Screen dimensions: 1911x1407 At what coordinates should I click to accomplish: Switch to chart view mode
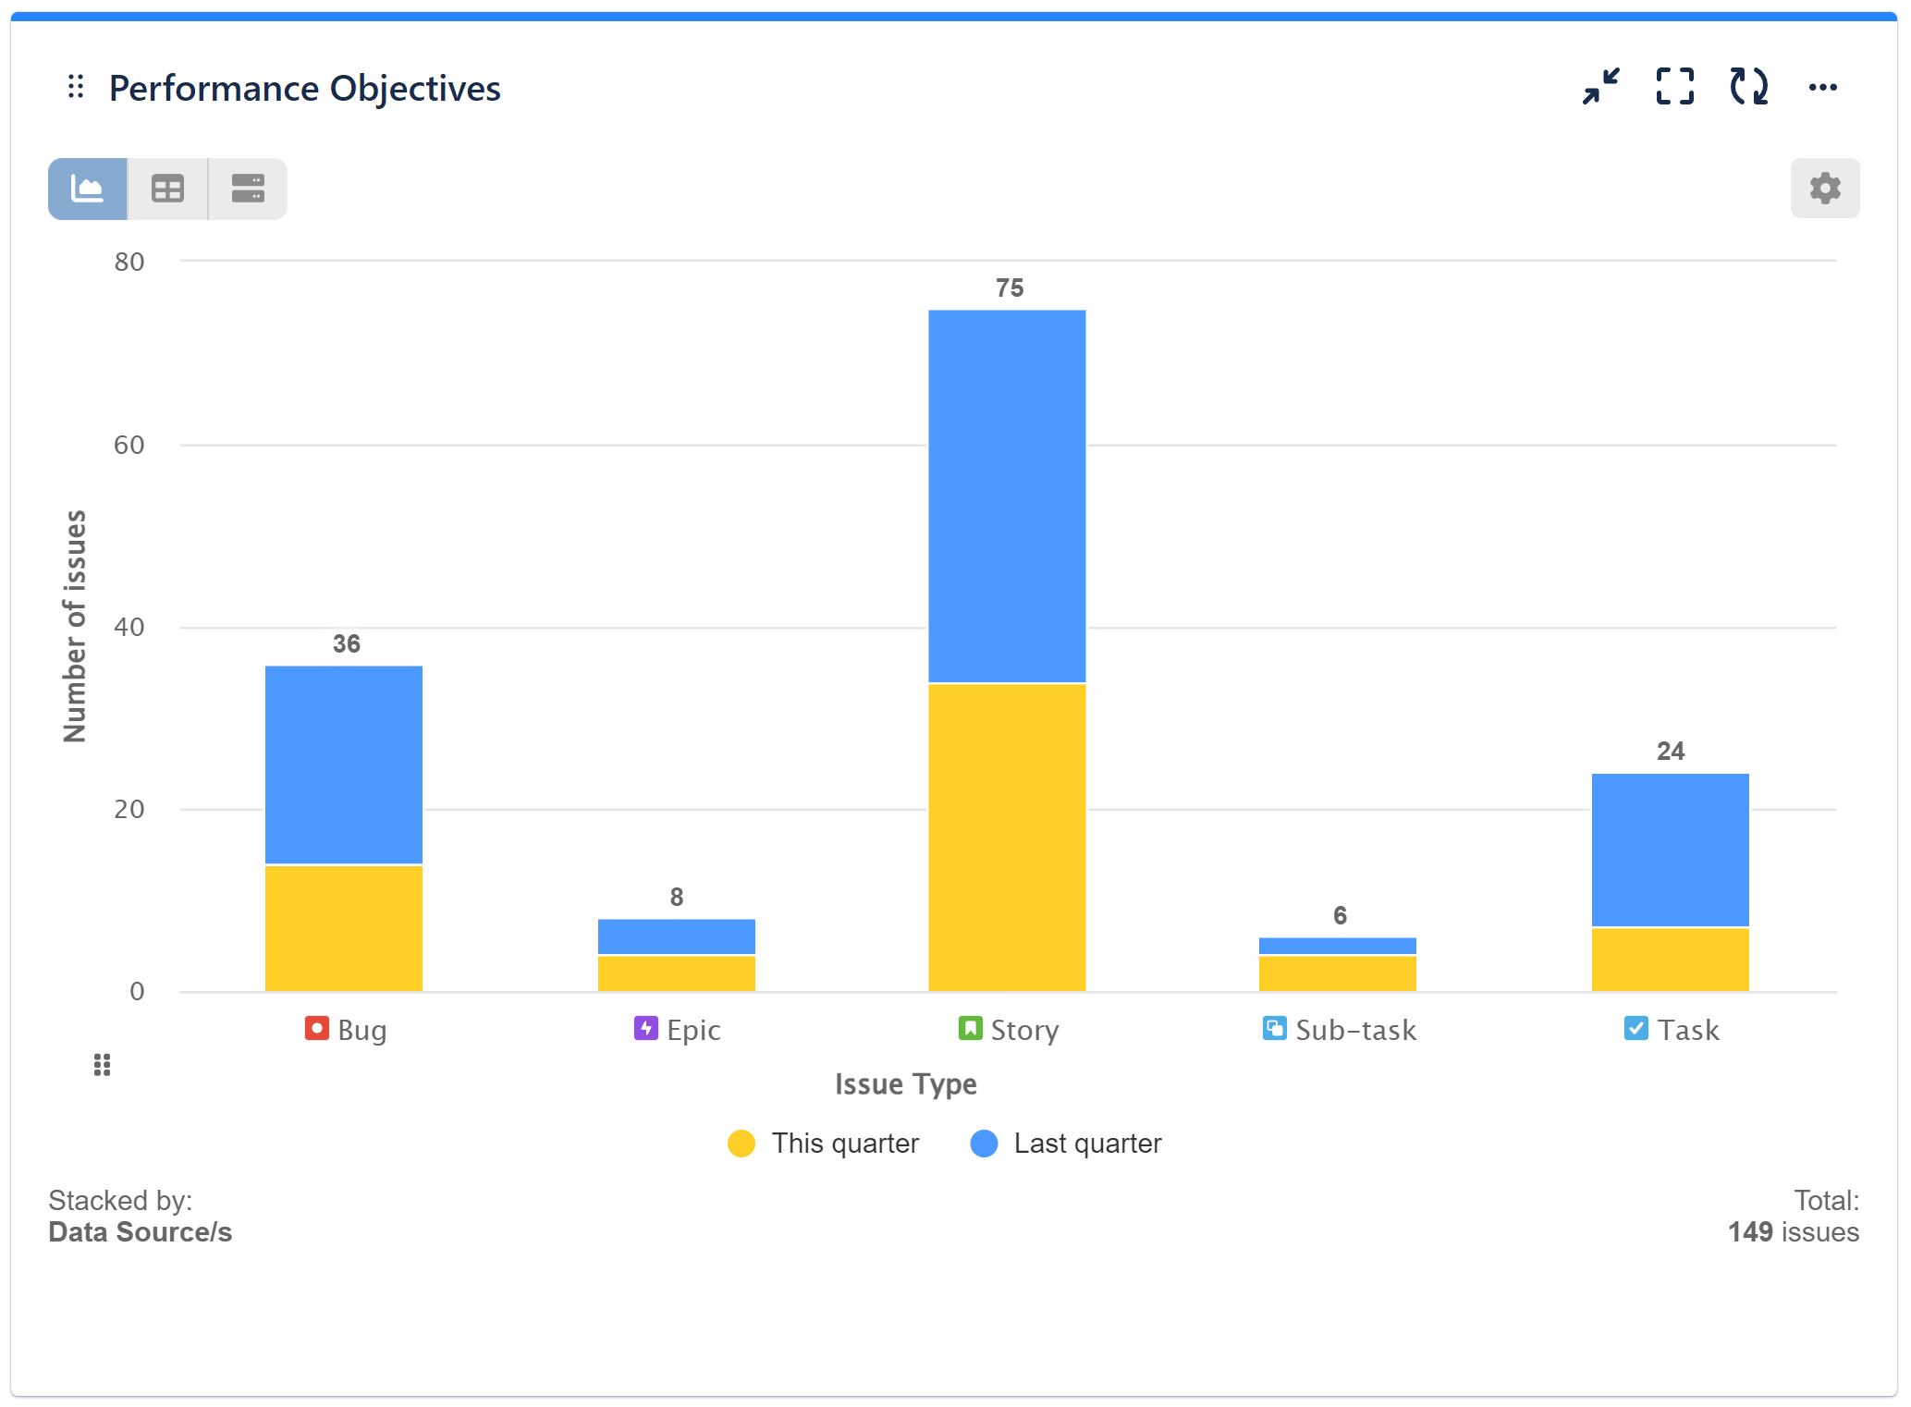tap(86, 188)
